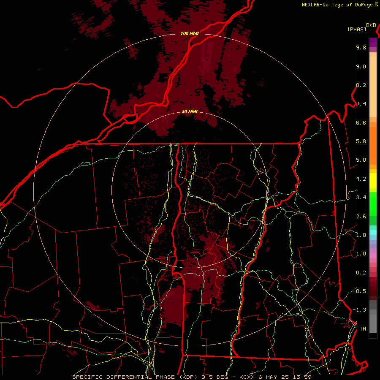Click the 6.6 legend value
The image size is (380, 380).
[x=361, y=122]
